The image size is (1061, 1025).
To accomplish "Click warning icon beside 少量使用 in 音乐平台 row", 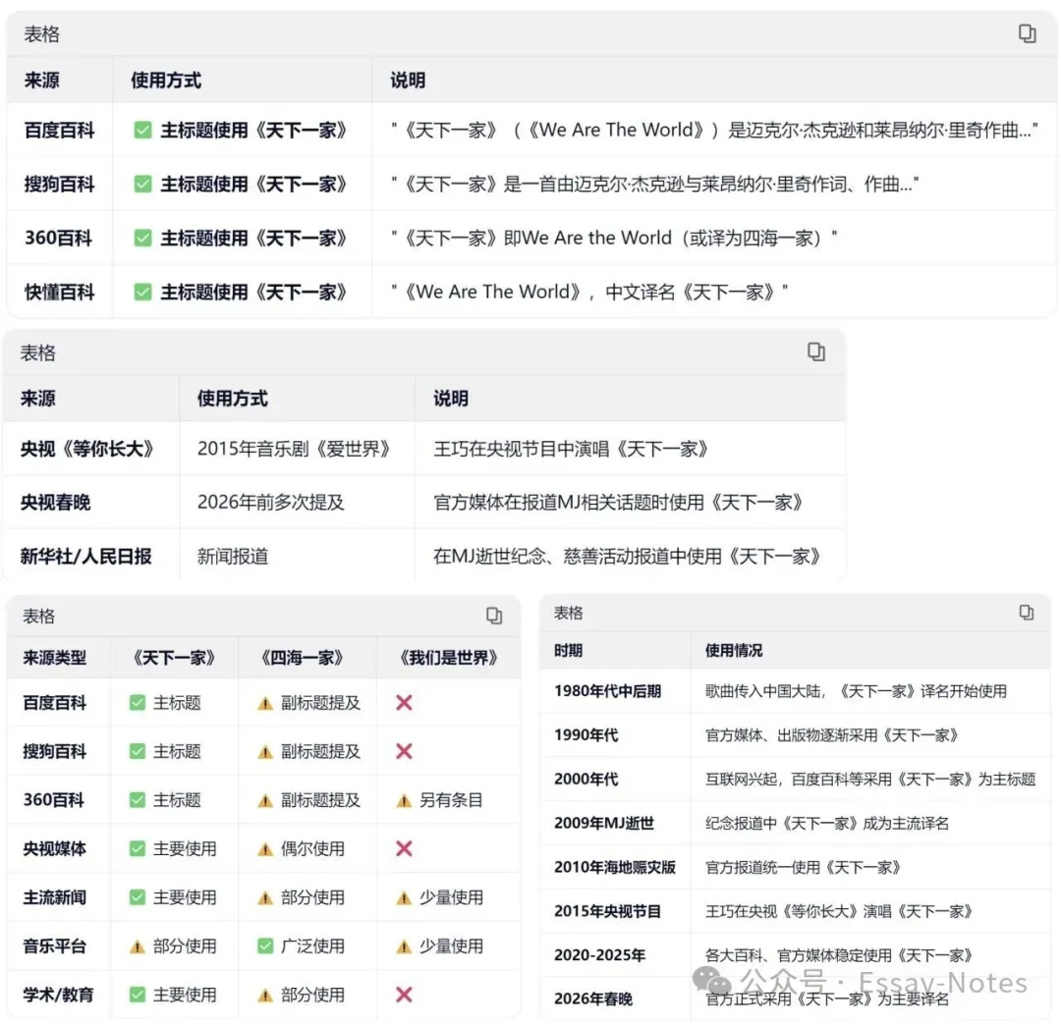I will [x=404, y=947].
